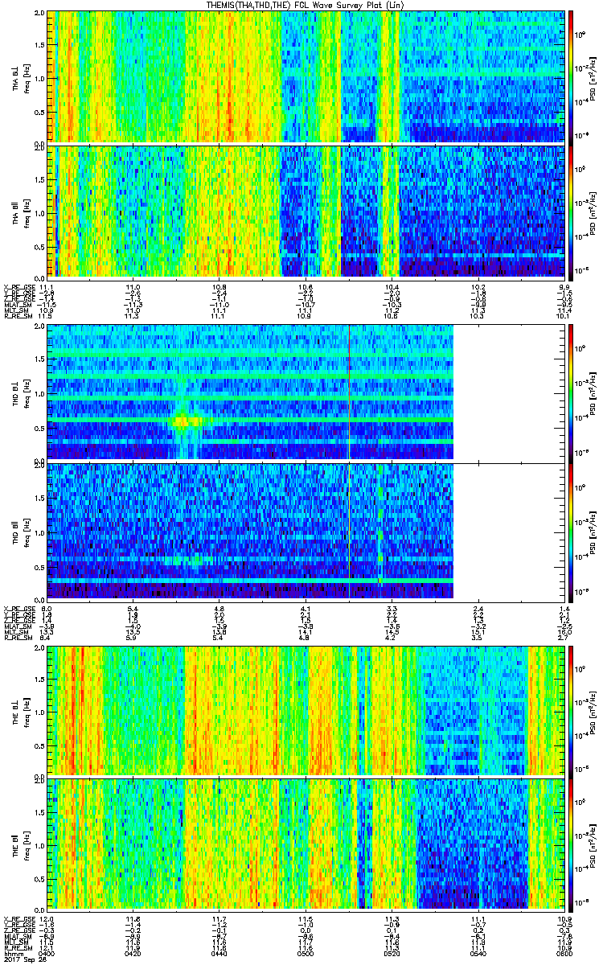Click the X_RE_GSE value 11.1 under THA panels
The image size is (603, 965).
tap(47, 286)
